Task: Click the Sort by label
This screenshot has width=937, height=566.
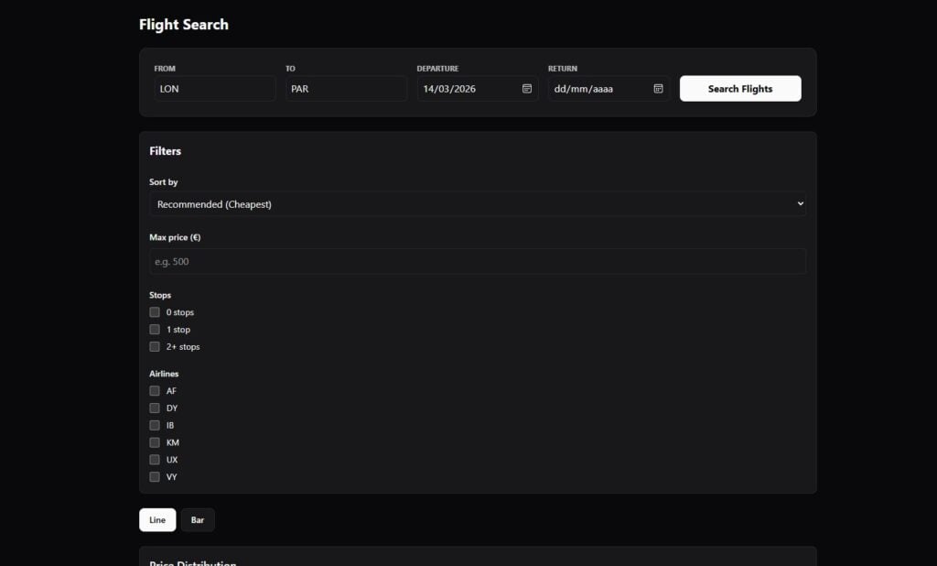Action: point(164,182)
